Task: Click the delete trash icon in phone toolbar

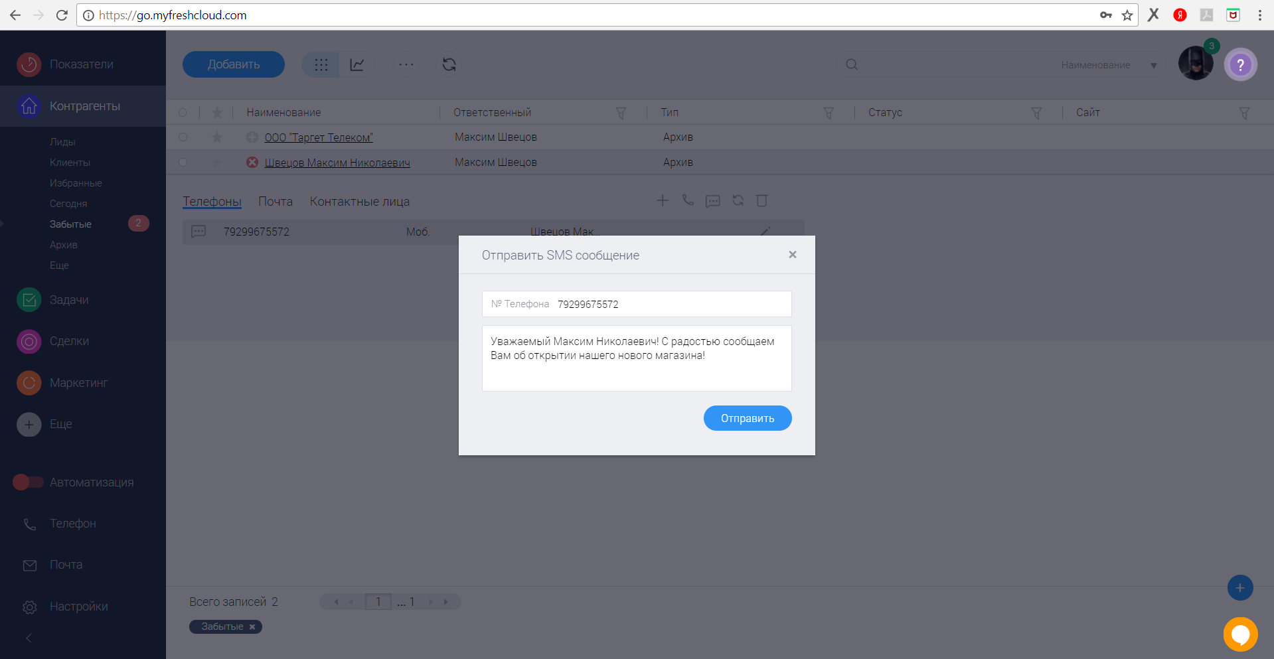Action: (762, 200)
